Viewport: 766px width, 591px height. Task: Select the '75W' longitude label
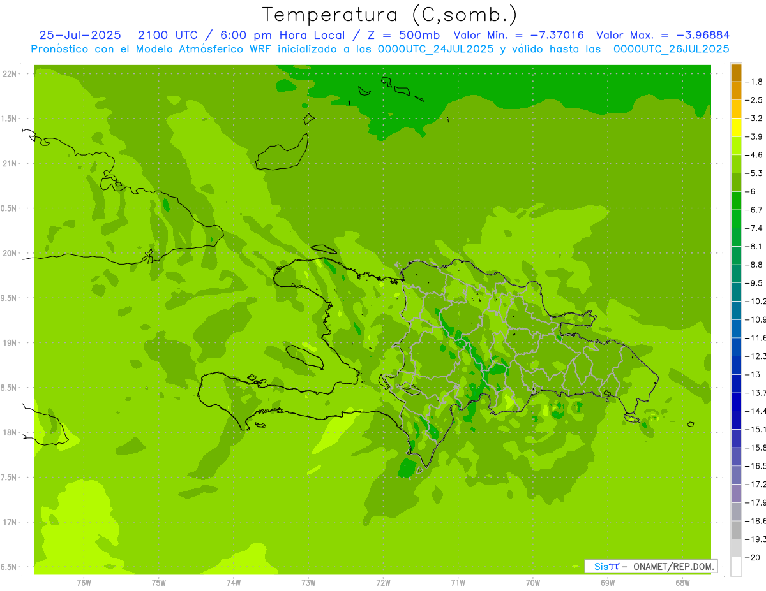tap(159, 583)
